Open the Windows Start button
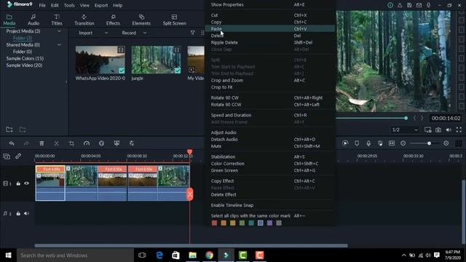Viewport: 466px width, 262px height. tap(8, 255)
